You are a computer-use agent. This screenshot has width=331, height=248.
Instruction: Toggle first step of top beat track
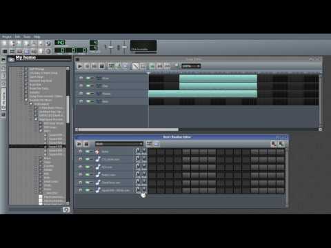[x=152, y=152]
